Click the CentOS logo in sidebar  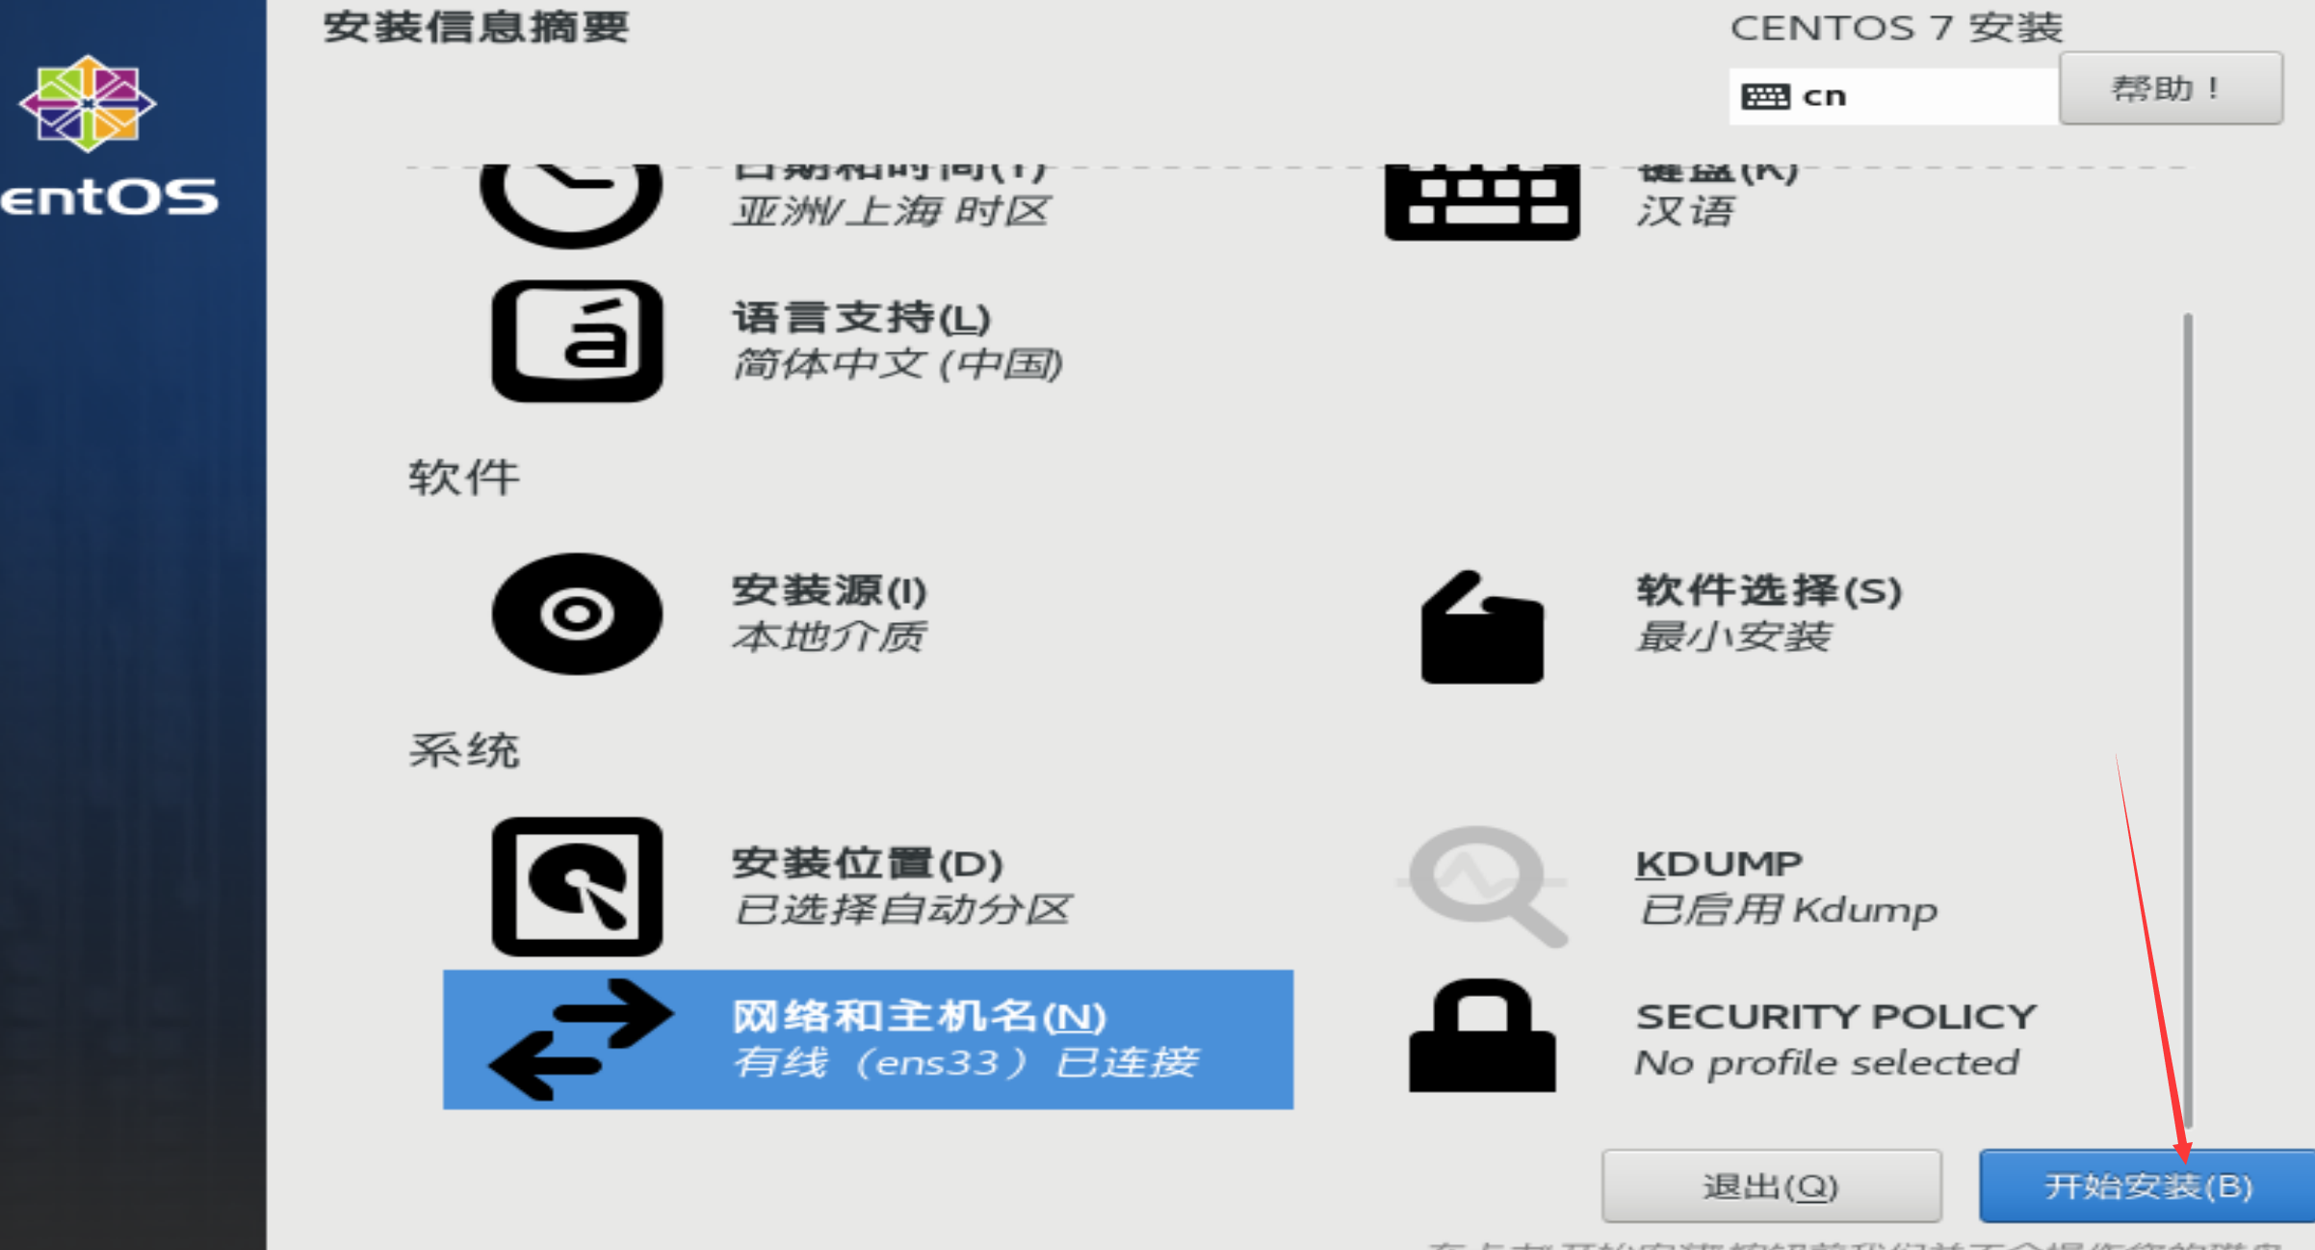[x=88, y=103]
